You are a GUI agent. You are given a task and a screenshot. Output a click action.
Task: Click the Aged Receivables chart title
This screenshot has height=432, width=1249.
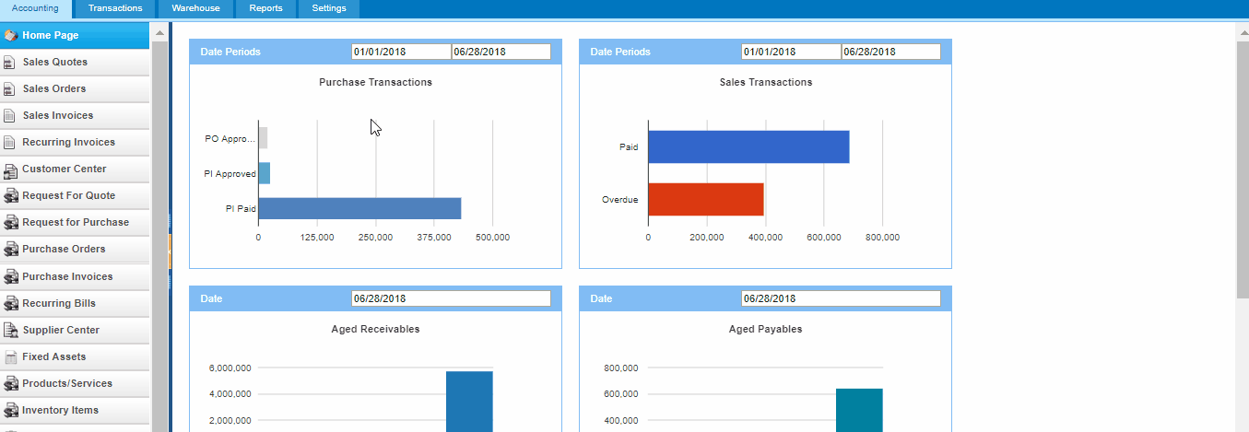375,329
